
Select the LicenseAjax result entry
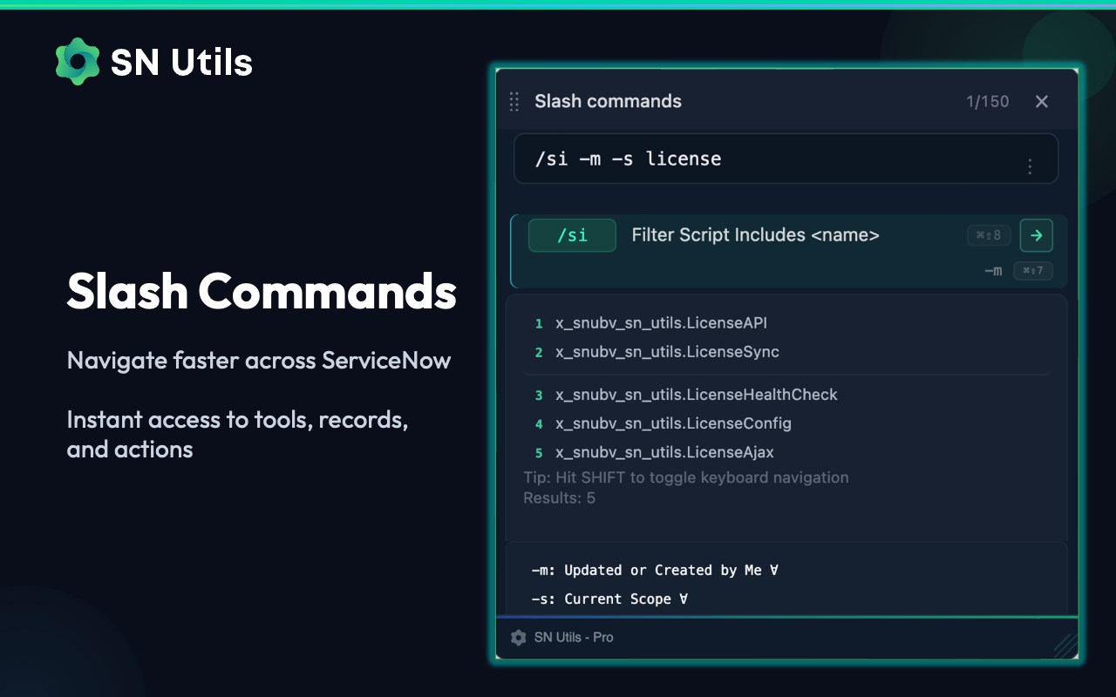point(664,452)
